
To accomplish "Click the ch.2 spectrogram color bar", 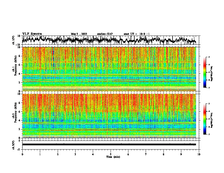I will (205, 119).
